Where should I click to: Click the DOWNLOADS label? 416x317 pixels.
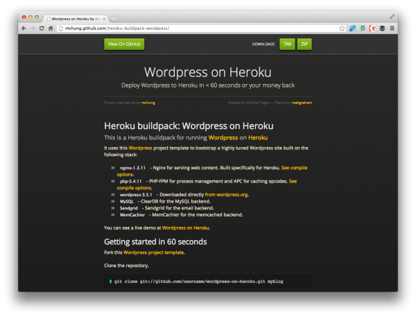[x=263, y=44]
